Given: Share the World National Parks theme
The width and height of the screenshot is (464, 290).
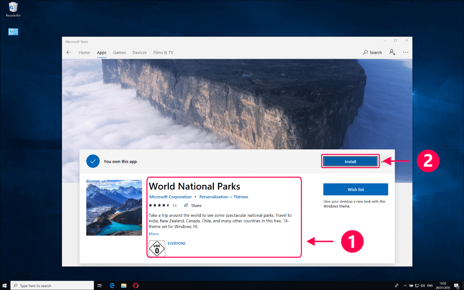Looking at the screenshot, I should pos(192,206).
